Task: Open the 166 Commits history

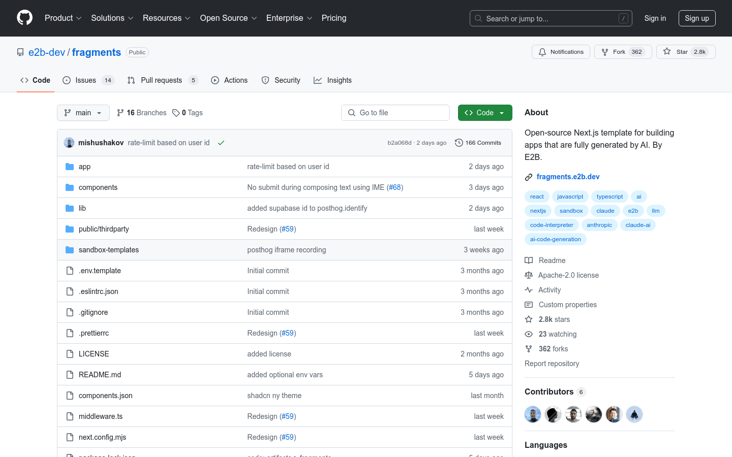Action: point(478,143)
